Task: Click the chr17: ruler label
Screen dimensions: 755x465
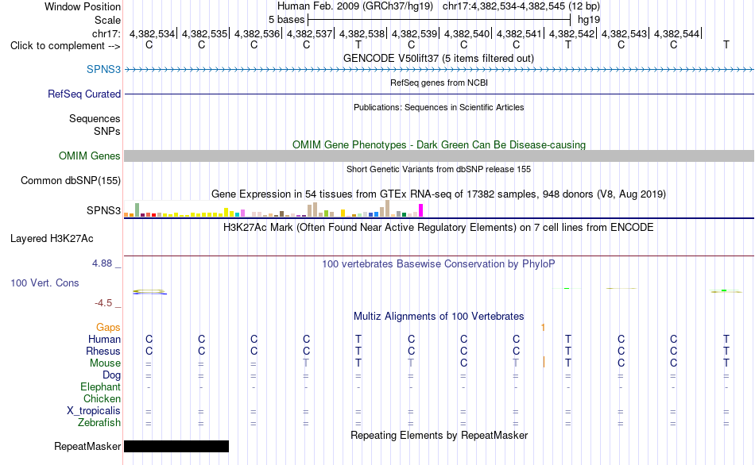Action: (x=106, y=33)
